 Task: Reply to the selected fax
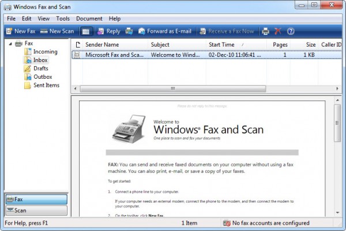click(x=109, y=31)
